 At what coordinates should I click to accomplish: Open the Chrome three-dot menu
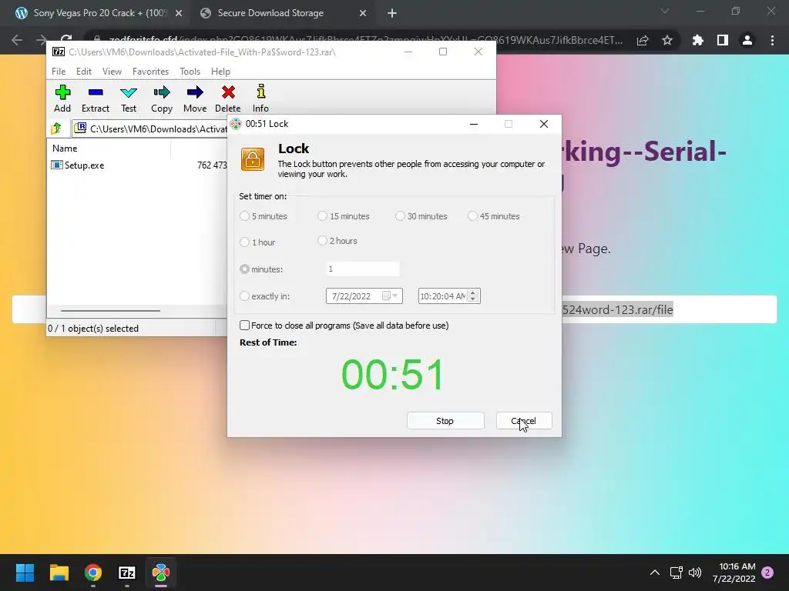click(x=772, y=40)
